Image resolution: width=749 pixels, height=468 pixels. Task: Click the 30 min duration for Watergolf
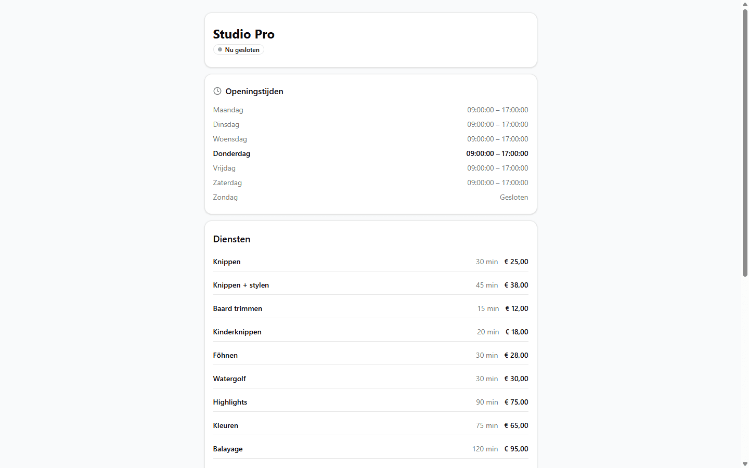coord(487,379)
